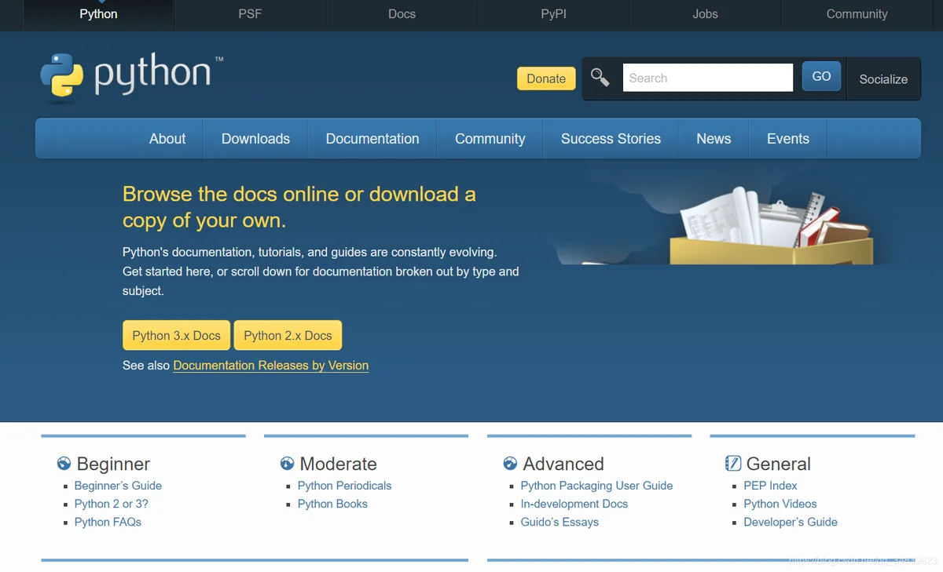The height and width of the screenshot is (572, 943).
Task: Click the Python logo icon
Action: [x=62, y=76]
